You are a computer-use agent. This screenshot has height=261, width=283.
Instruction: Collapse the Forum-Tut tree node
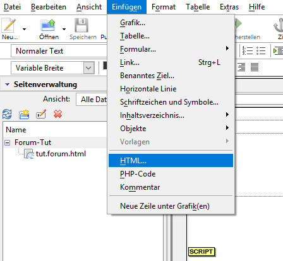coord(7,143)
